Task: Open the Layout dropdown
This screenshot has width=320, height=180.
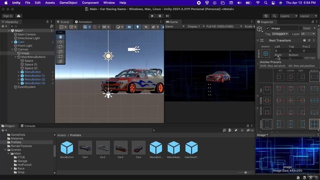Action: pyautogui.click(x=308, y=16)
